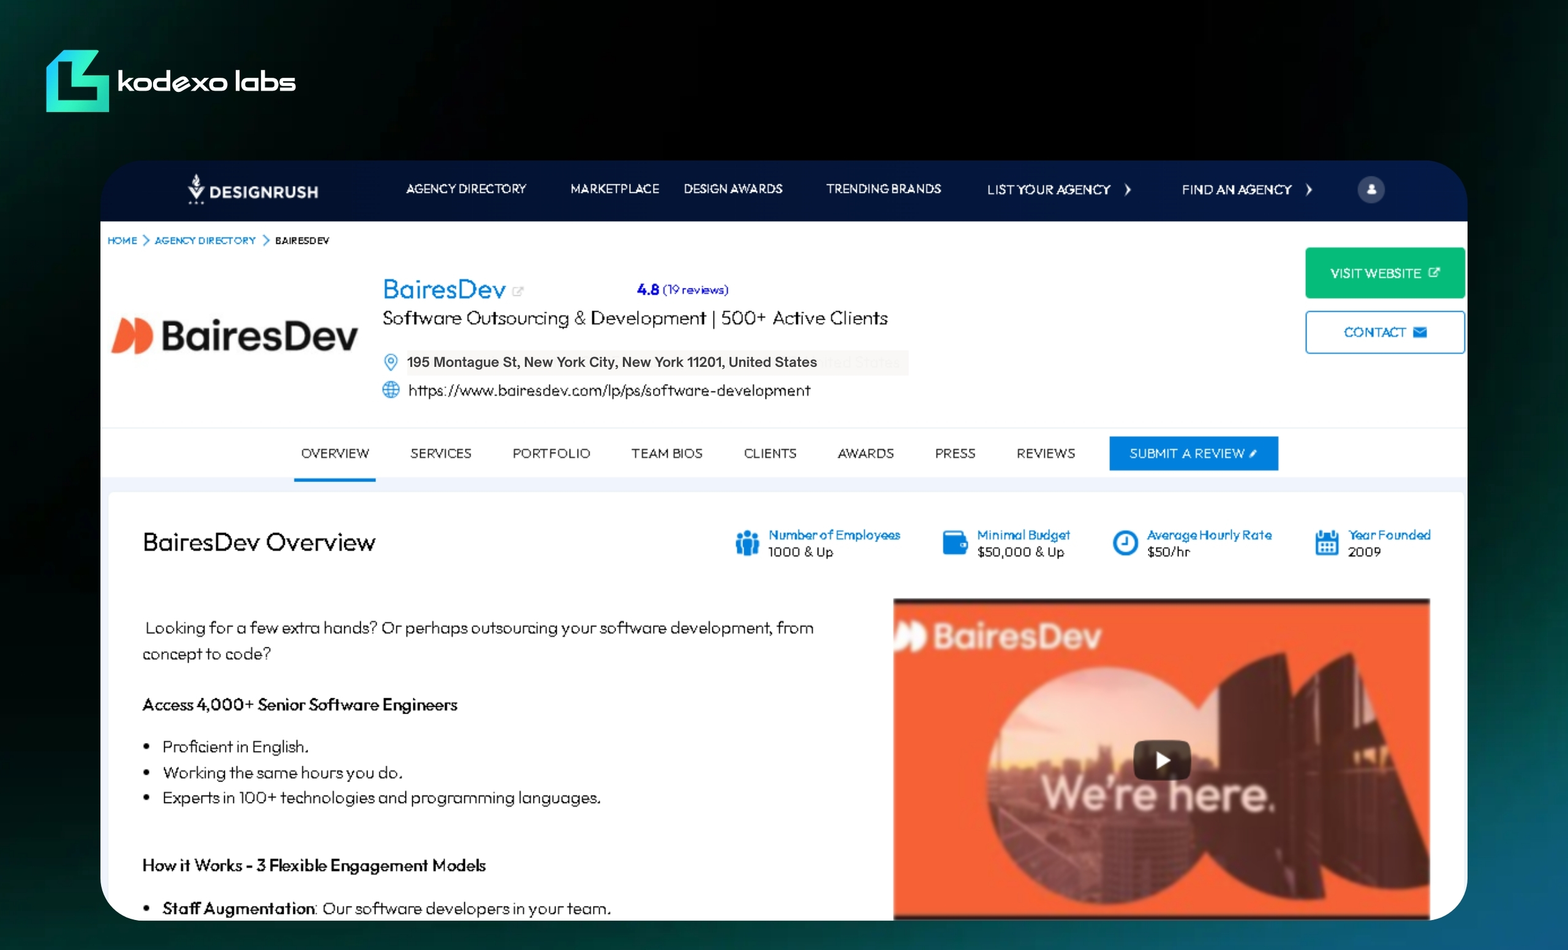Switch to the Team Bios tab

click(x=666, y=453)
